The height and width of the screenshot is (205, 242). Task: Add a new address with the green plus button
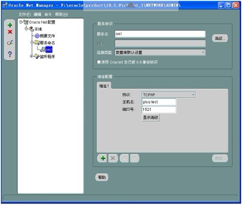pos(103,158)
